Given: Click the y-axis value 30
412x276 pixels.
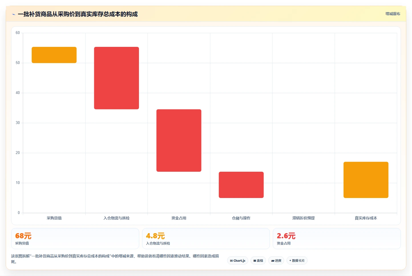Looking at the screenshot, I should coord(18,123).
